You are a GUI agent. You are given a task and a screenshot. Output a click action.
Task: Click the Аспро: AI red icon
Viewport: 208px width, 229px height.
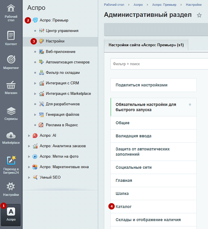pyautogui.click(x=35, y=136)
